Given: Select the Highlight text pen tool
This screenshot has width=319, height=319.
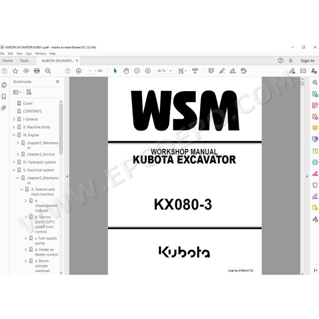Looking at the screenshot, I should [222, 71].
